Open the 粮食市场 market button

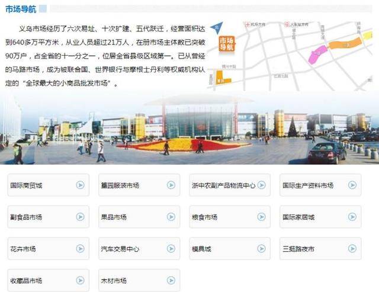[230, 217]
